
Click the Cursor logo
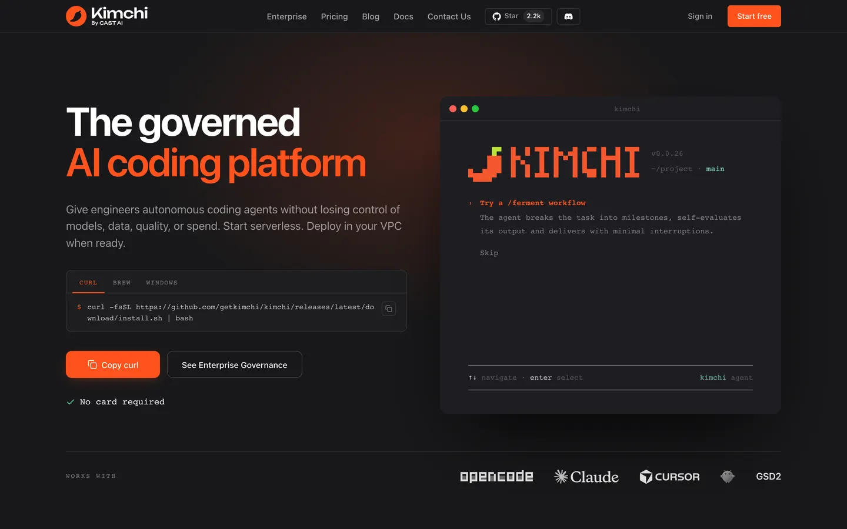point(669,477)
